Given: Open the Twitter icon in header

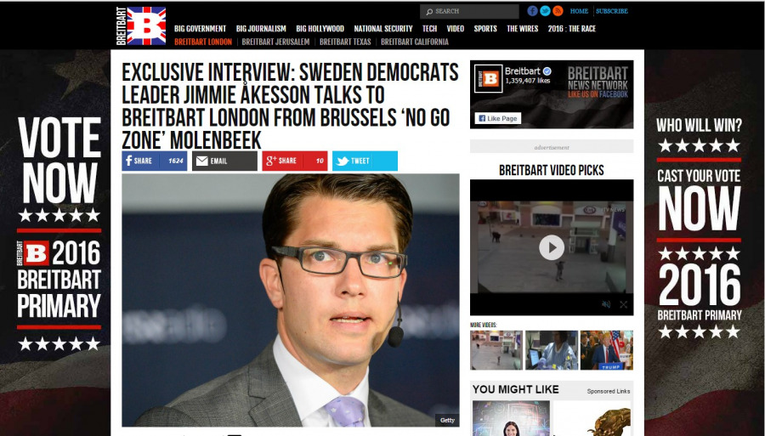Looking at the screenshot, I should click(545, 11).
